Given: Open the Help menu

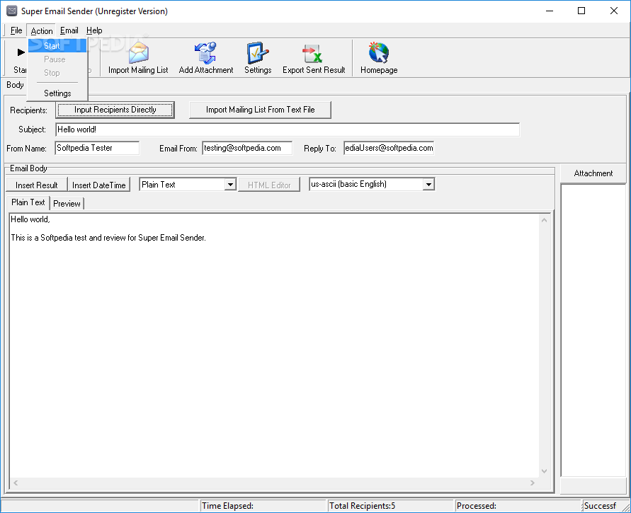Looking at the screenshot, I should tap(94, 30).
